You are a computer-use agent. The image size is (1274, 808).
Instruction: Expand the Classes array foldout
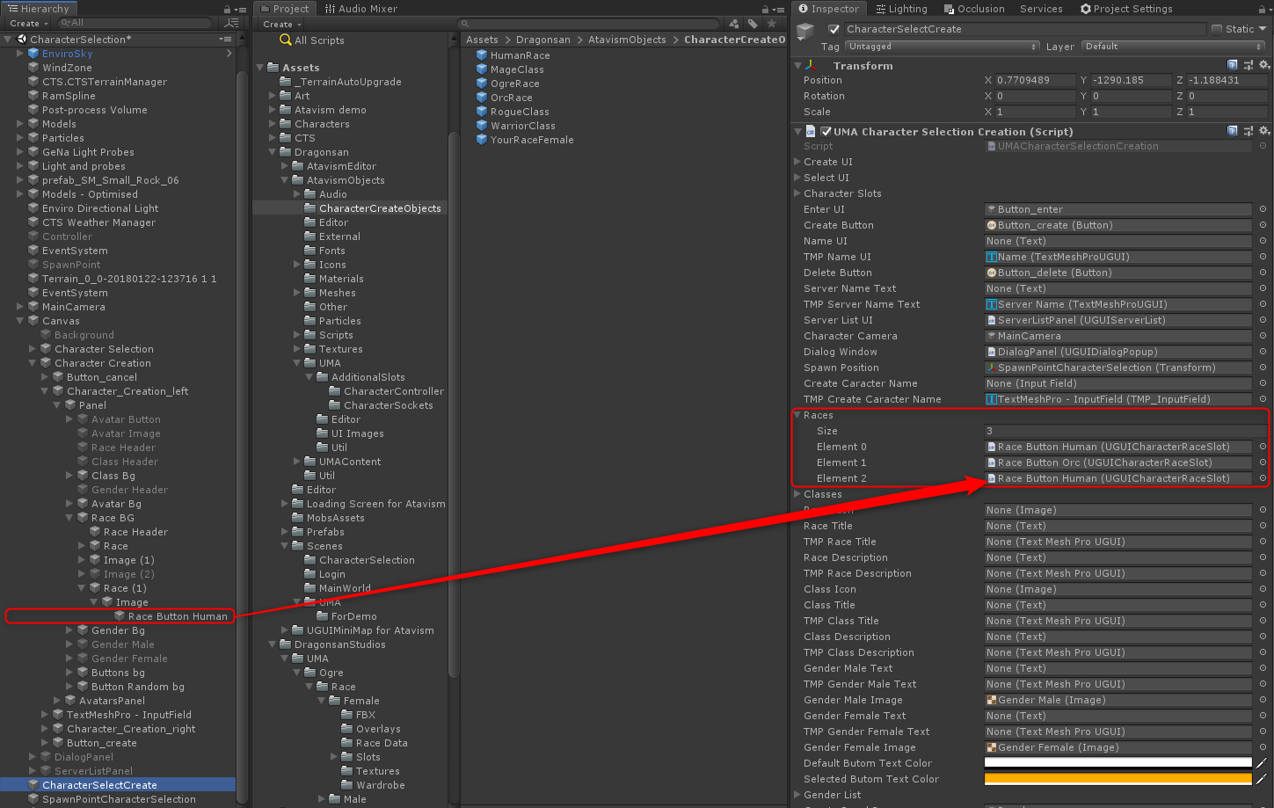pyautogui.click(x=797, y=494)
